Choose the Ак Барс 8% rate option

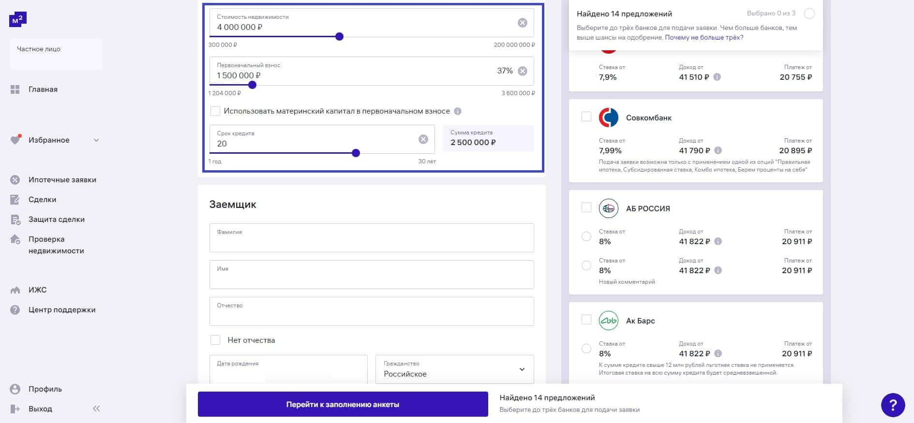(x=586, y=349)
